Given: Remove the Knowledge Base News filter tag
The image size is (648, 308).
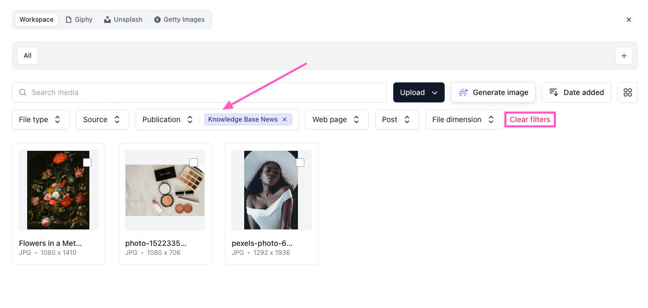Looking at the screenshot, I should [x=285, y=119].
